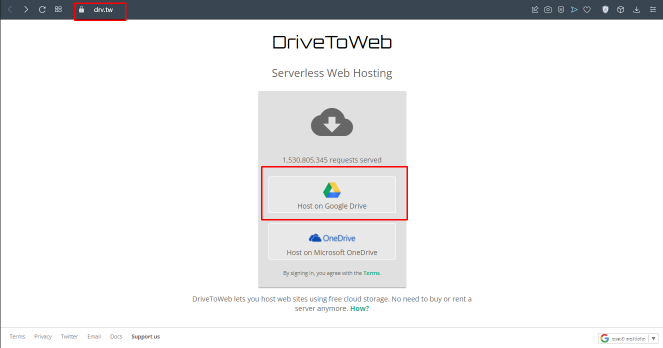This screenshot has height=348, width=663.
Task: Bookmark this page with the heart icon
Action: point(587,9)
